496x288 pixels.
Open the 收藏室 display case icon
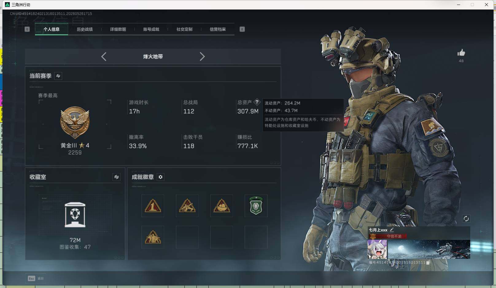pos(75,215)
